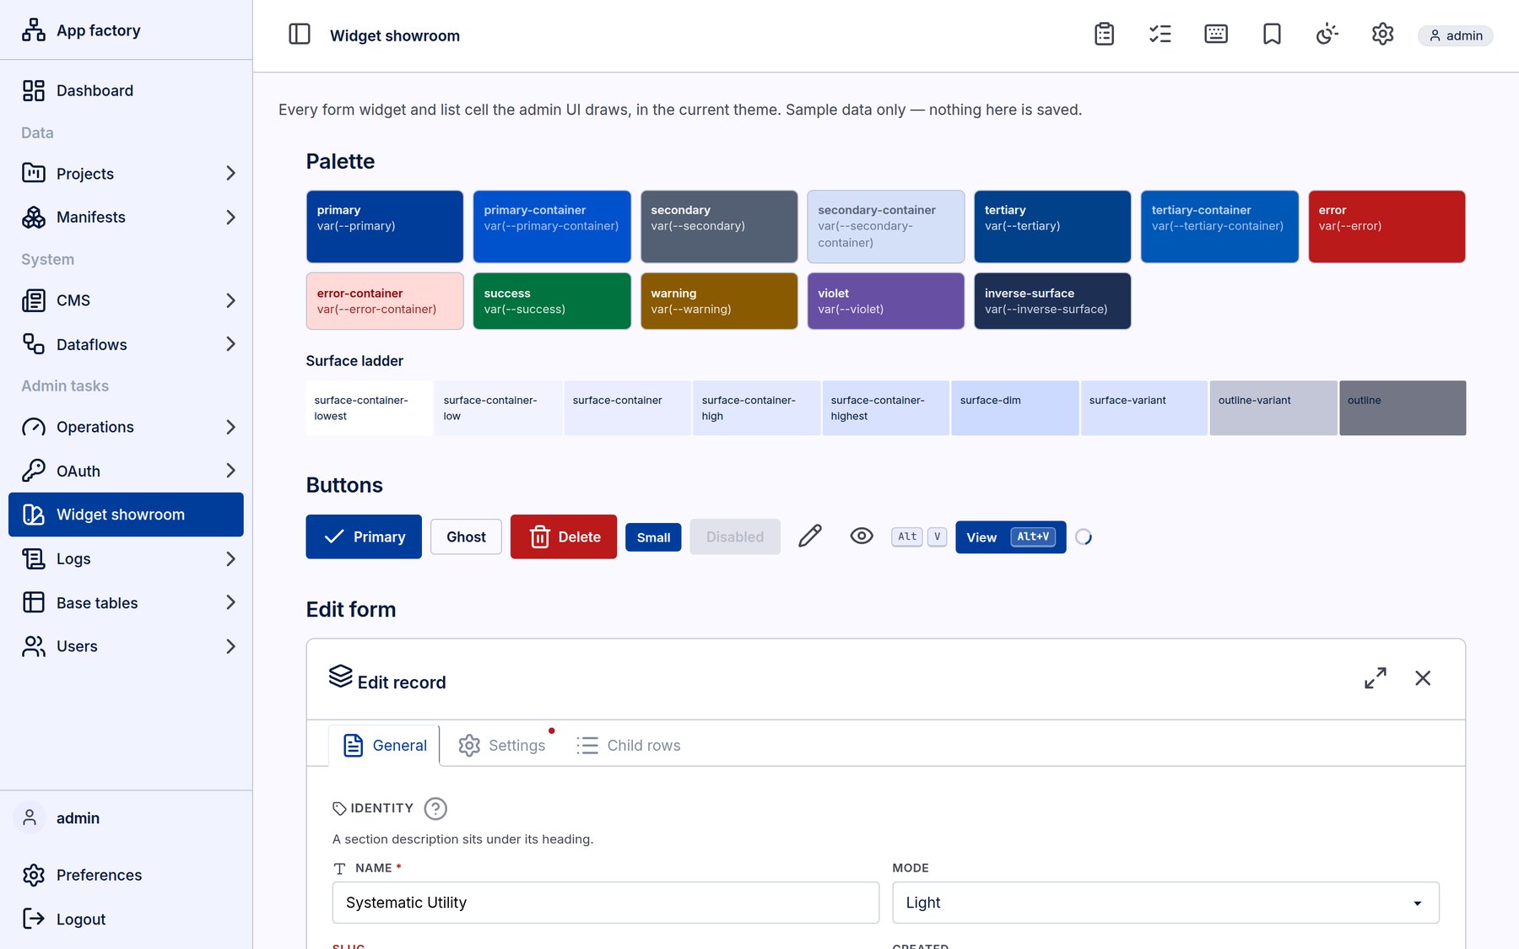
Task: Open Logs in the sidebar
Action: (x=127, y=558)
